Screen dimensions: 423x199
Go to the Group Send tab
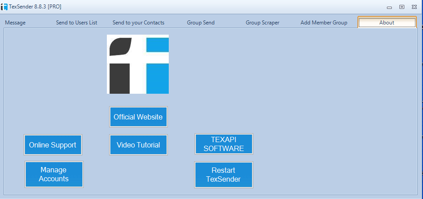click(x=201, y=23)
